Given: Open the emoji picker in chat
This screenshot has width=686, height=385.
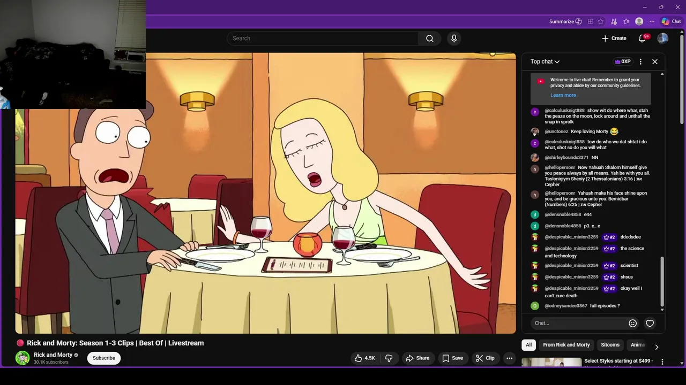Looking at the screenshot, I should pyautogui.click(x=632, y=323).
